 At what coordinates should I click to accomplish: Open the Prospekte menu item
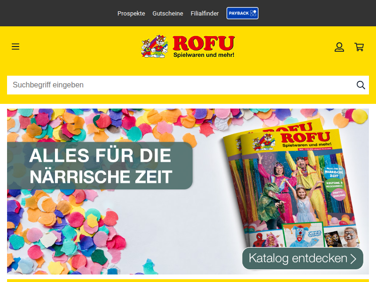(x=131, y=14)
